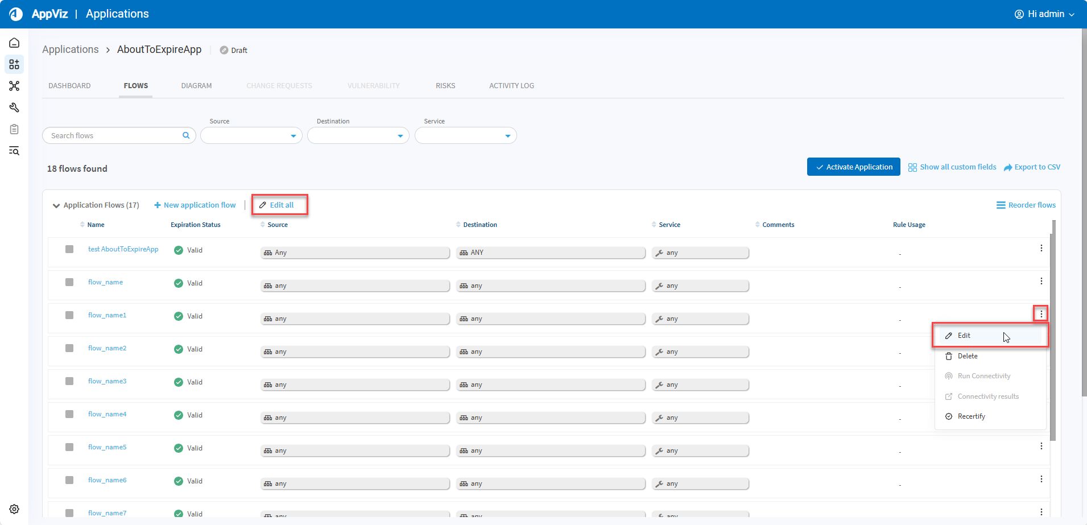Tick the checkbox for flow_name5 row
The width and height of the screenshot is (1087, 525).
tap(69, 447)
